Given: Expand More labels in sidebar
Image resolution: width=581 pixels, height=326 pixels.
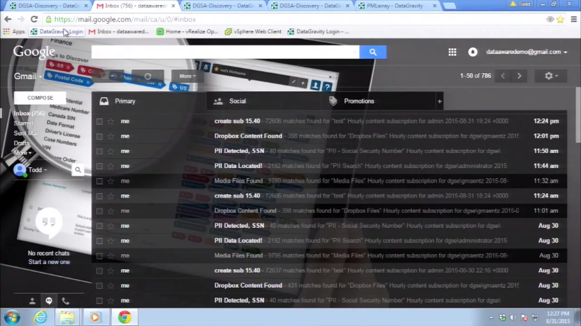Looking at the screenshot, I should (23, 153).
